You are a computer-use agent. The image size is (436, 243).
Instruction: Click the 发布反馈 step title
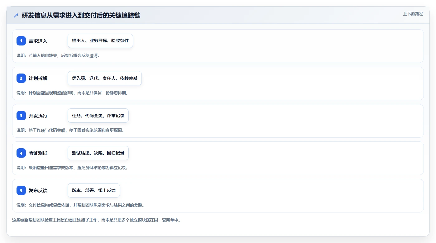click(38, 190)
